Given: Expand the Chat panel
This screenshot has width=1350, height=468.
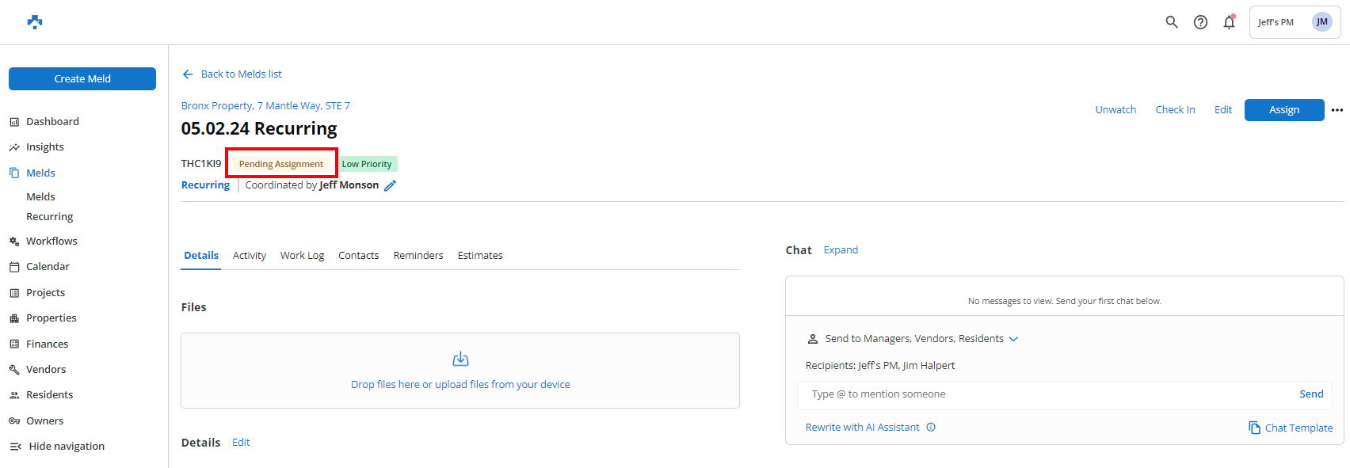Looking at the screenshot, I should click(x=841, y=249).
